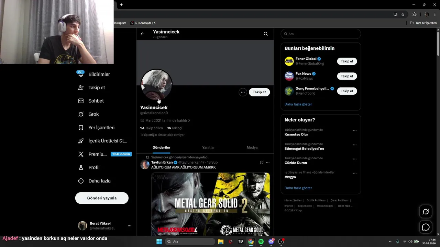Open İçerik Üreticisi rocket icon
The height and width of the screenshot is (247, 440).
[81, 141]
